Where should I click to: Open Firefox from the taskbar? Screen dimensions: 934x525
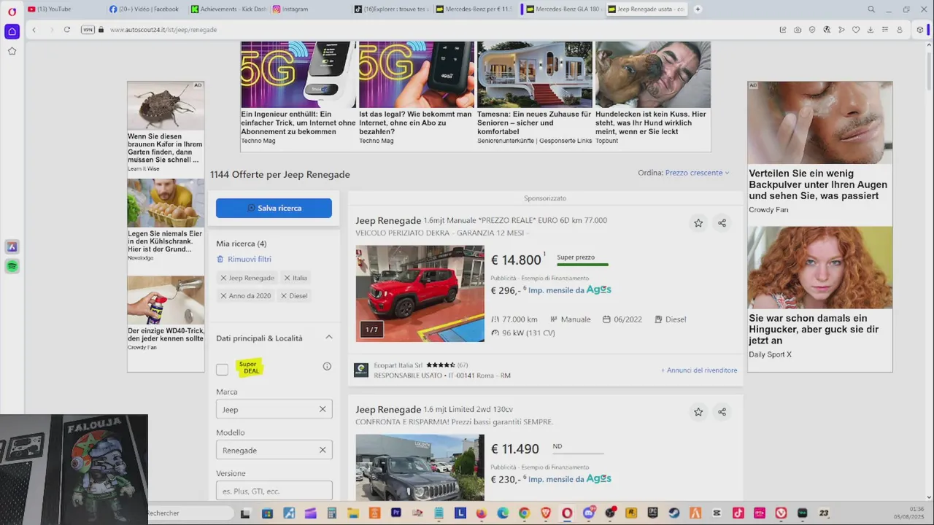click(481, 513)
